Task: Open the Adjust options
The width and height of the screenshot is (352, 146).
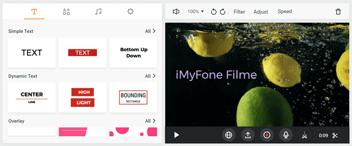Action: [261, 12]
